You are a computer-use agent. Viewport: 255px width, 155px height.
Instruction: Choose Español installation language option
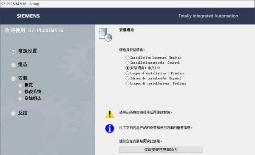tap(127, 78)
